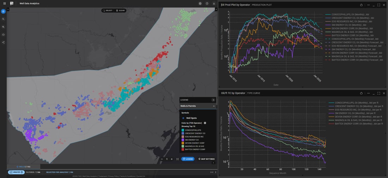Image resolution: width=388 pixels, height=178 pixels.
Task: Collapse the Wells & Permits legend section
Action: coord(213,106)
